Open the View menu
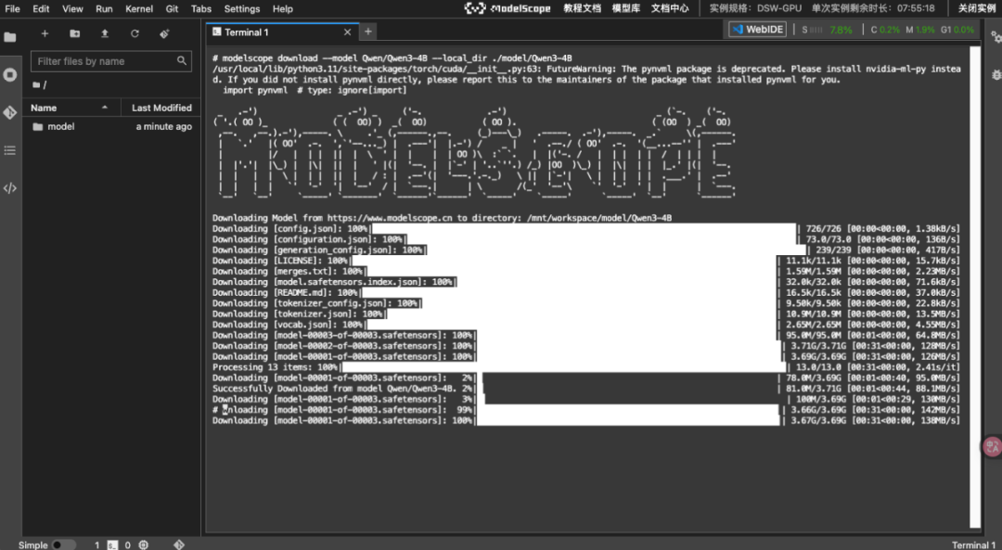1002x550 pixels. 72,9
